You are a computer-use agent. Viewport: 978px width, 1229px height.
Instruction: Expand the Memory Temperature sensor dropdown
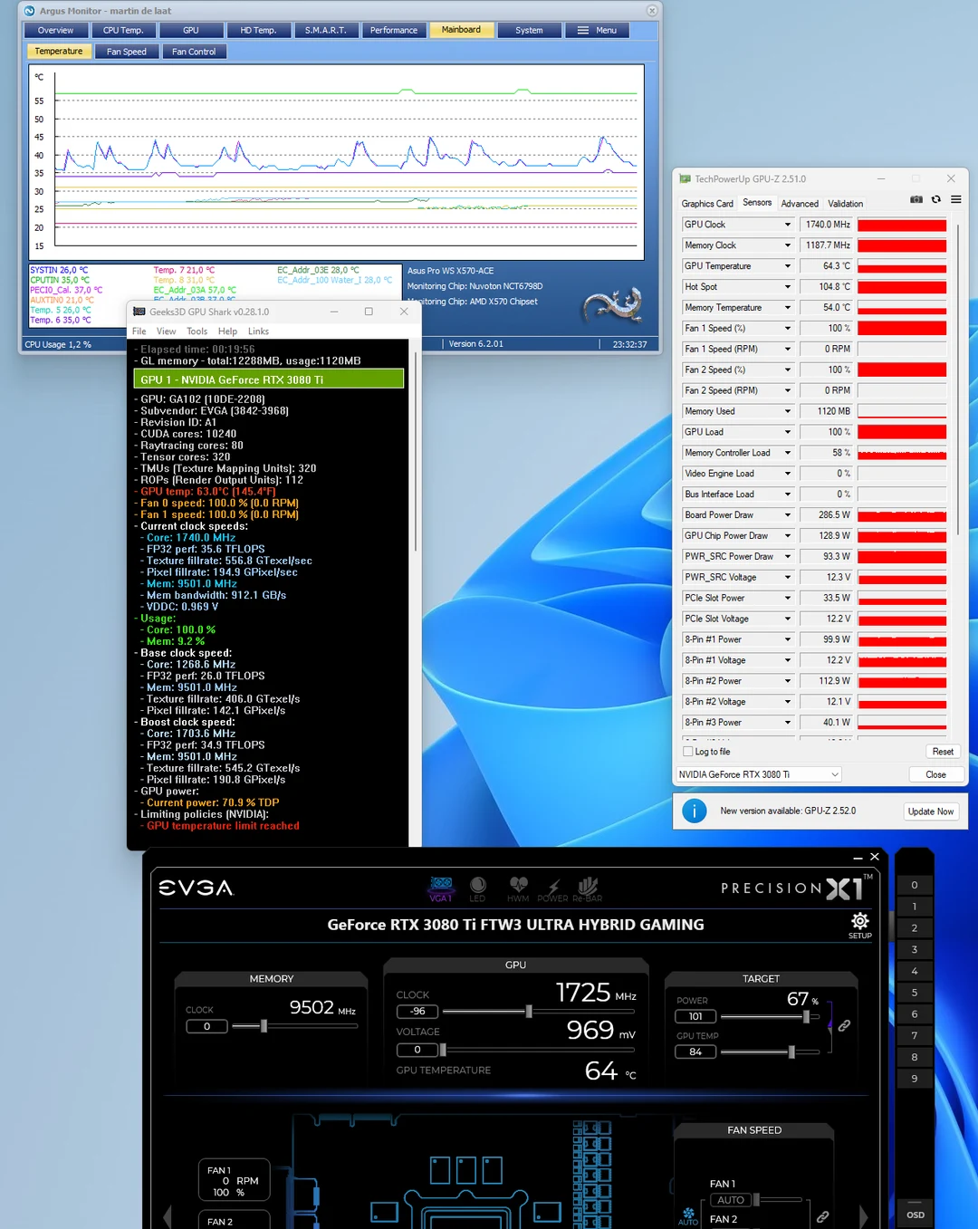[x=787, y=307]
